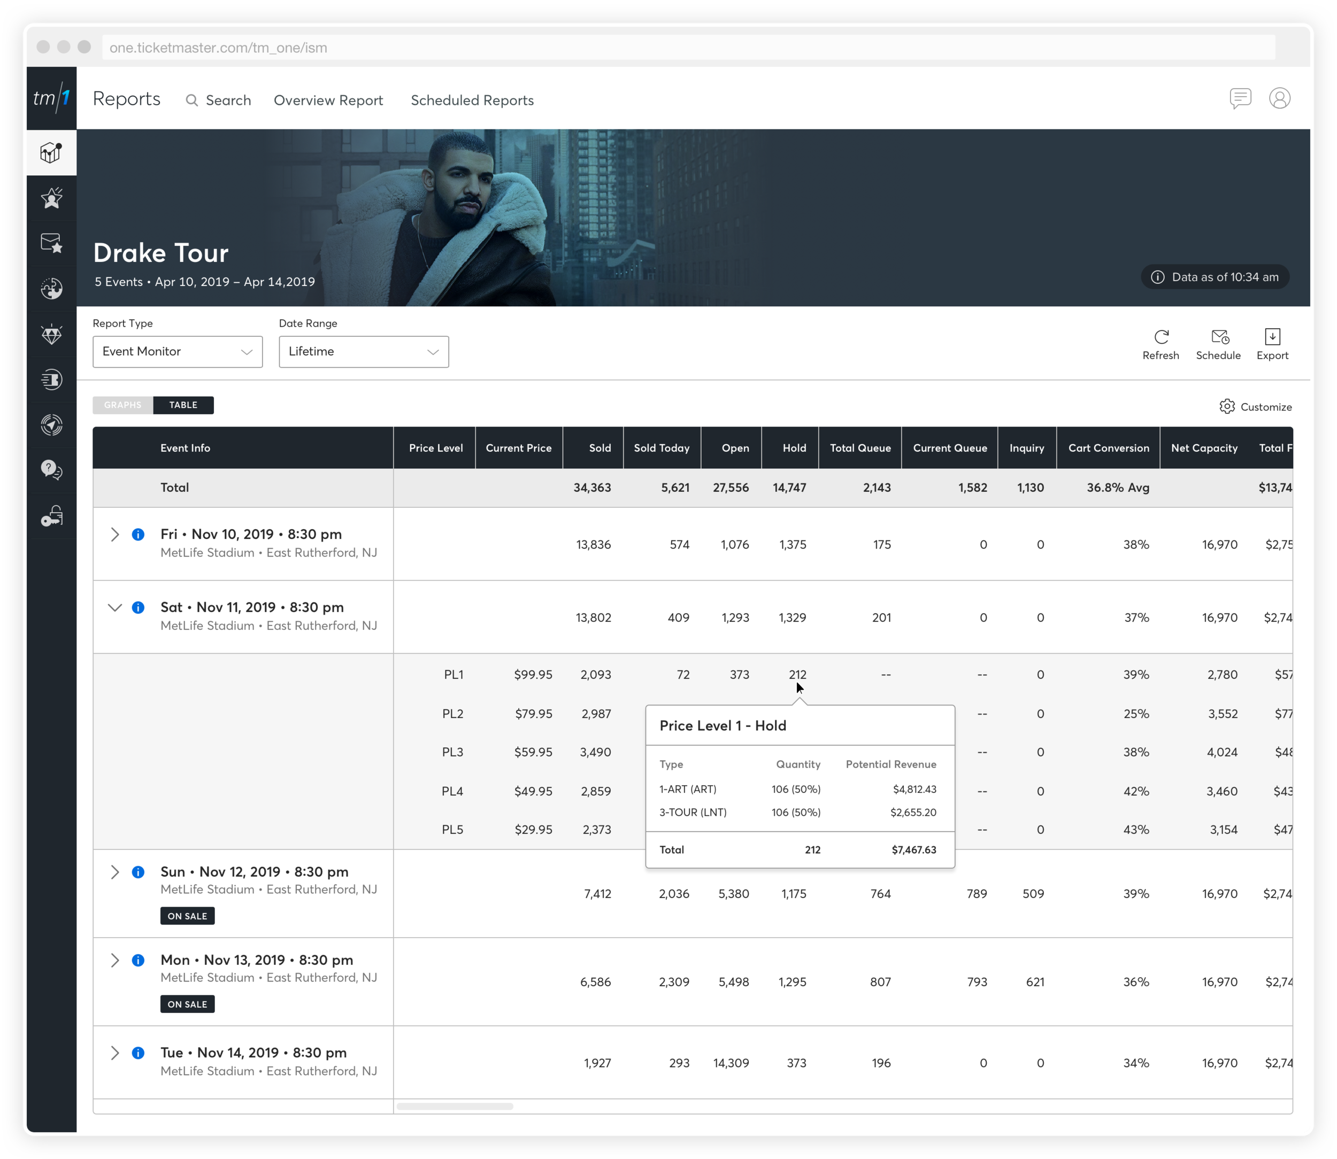The image size is (1337, 1159).
Task: Open the reports chart icon in sidebar
Action: click(51, 153)
